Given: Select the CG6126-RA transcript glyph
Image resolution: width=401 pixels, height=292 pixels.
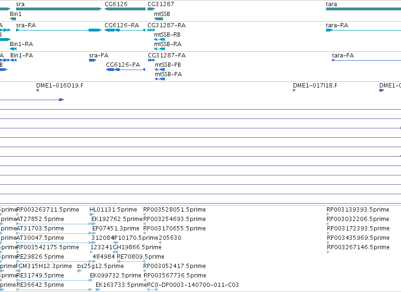Looking at the screenshot, I should pyautogui.click(x=125, y=30).
